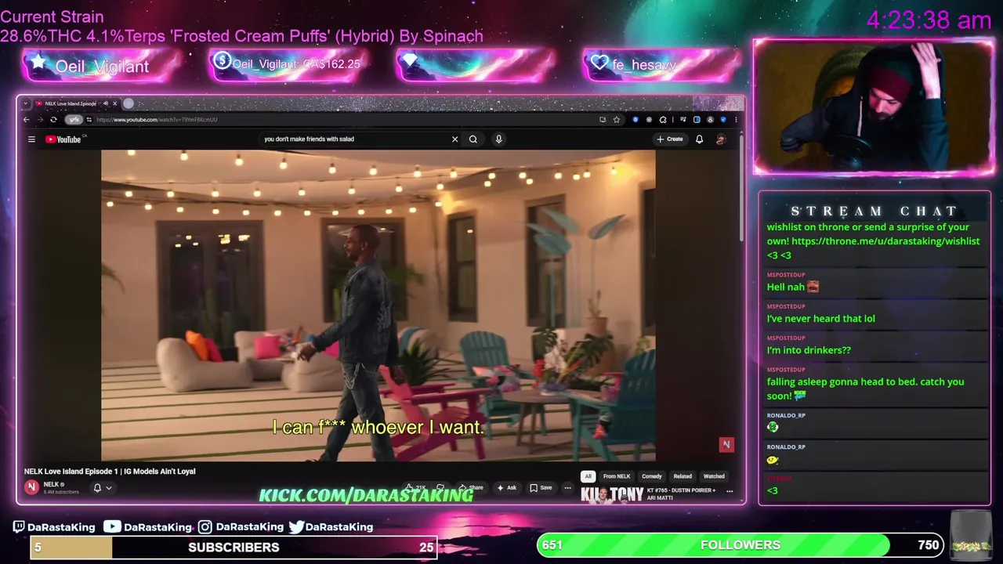Mute the tab using its speaker icon

tap(106, 103)
